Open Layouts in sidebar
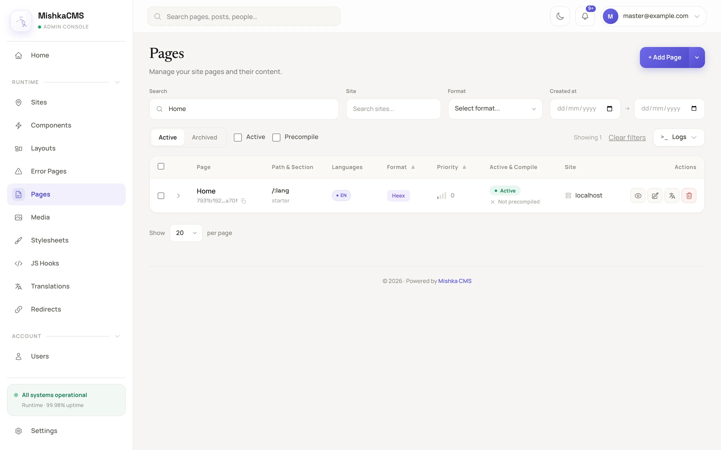The width and height of the screenshot is (721, 450). pyautogui.click(x=66, y=148)
